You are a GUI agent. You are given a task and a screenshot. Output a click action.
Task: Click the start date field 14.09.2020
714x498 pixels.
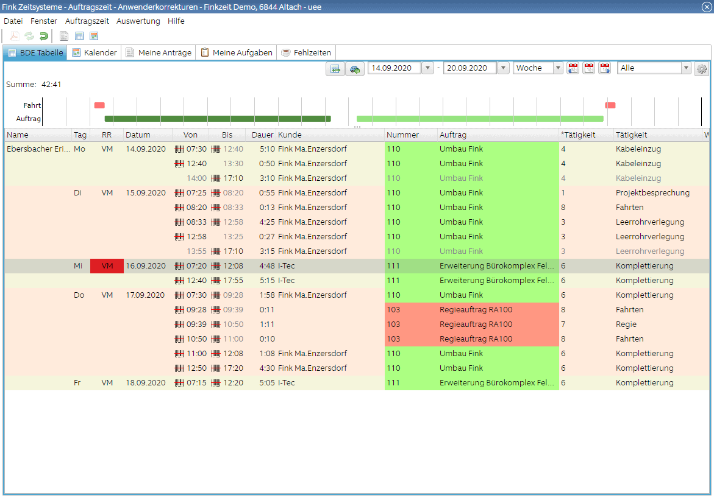click(x=394, y=68)
